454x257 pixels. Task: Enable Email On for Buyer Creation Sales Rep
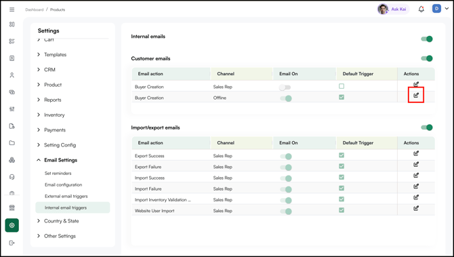click(285, 87)
